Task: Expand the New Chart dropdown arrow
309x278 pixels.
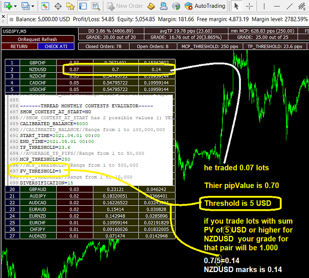Action: click(15, 6)
